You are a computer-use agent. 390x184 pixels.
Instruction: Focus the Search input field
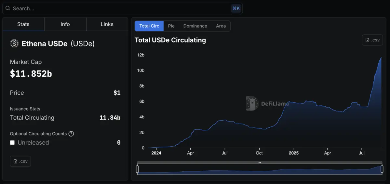[x=120, y=8]
